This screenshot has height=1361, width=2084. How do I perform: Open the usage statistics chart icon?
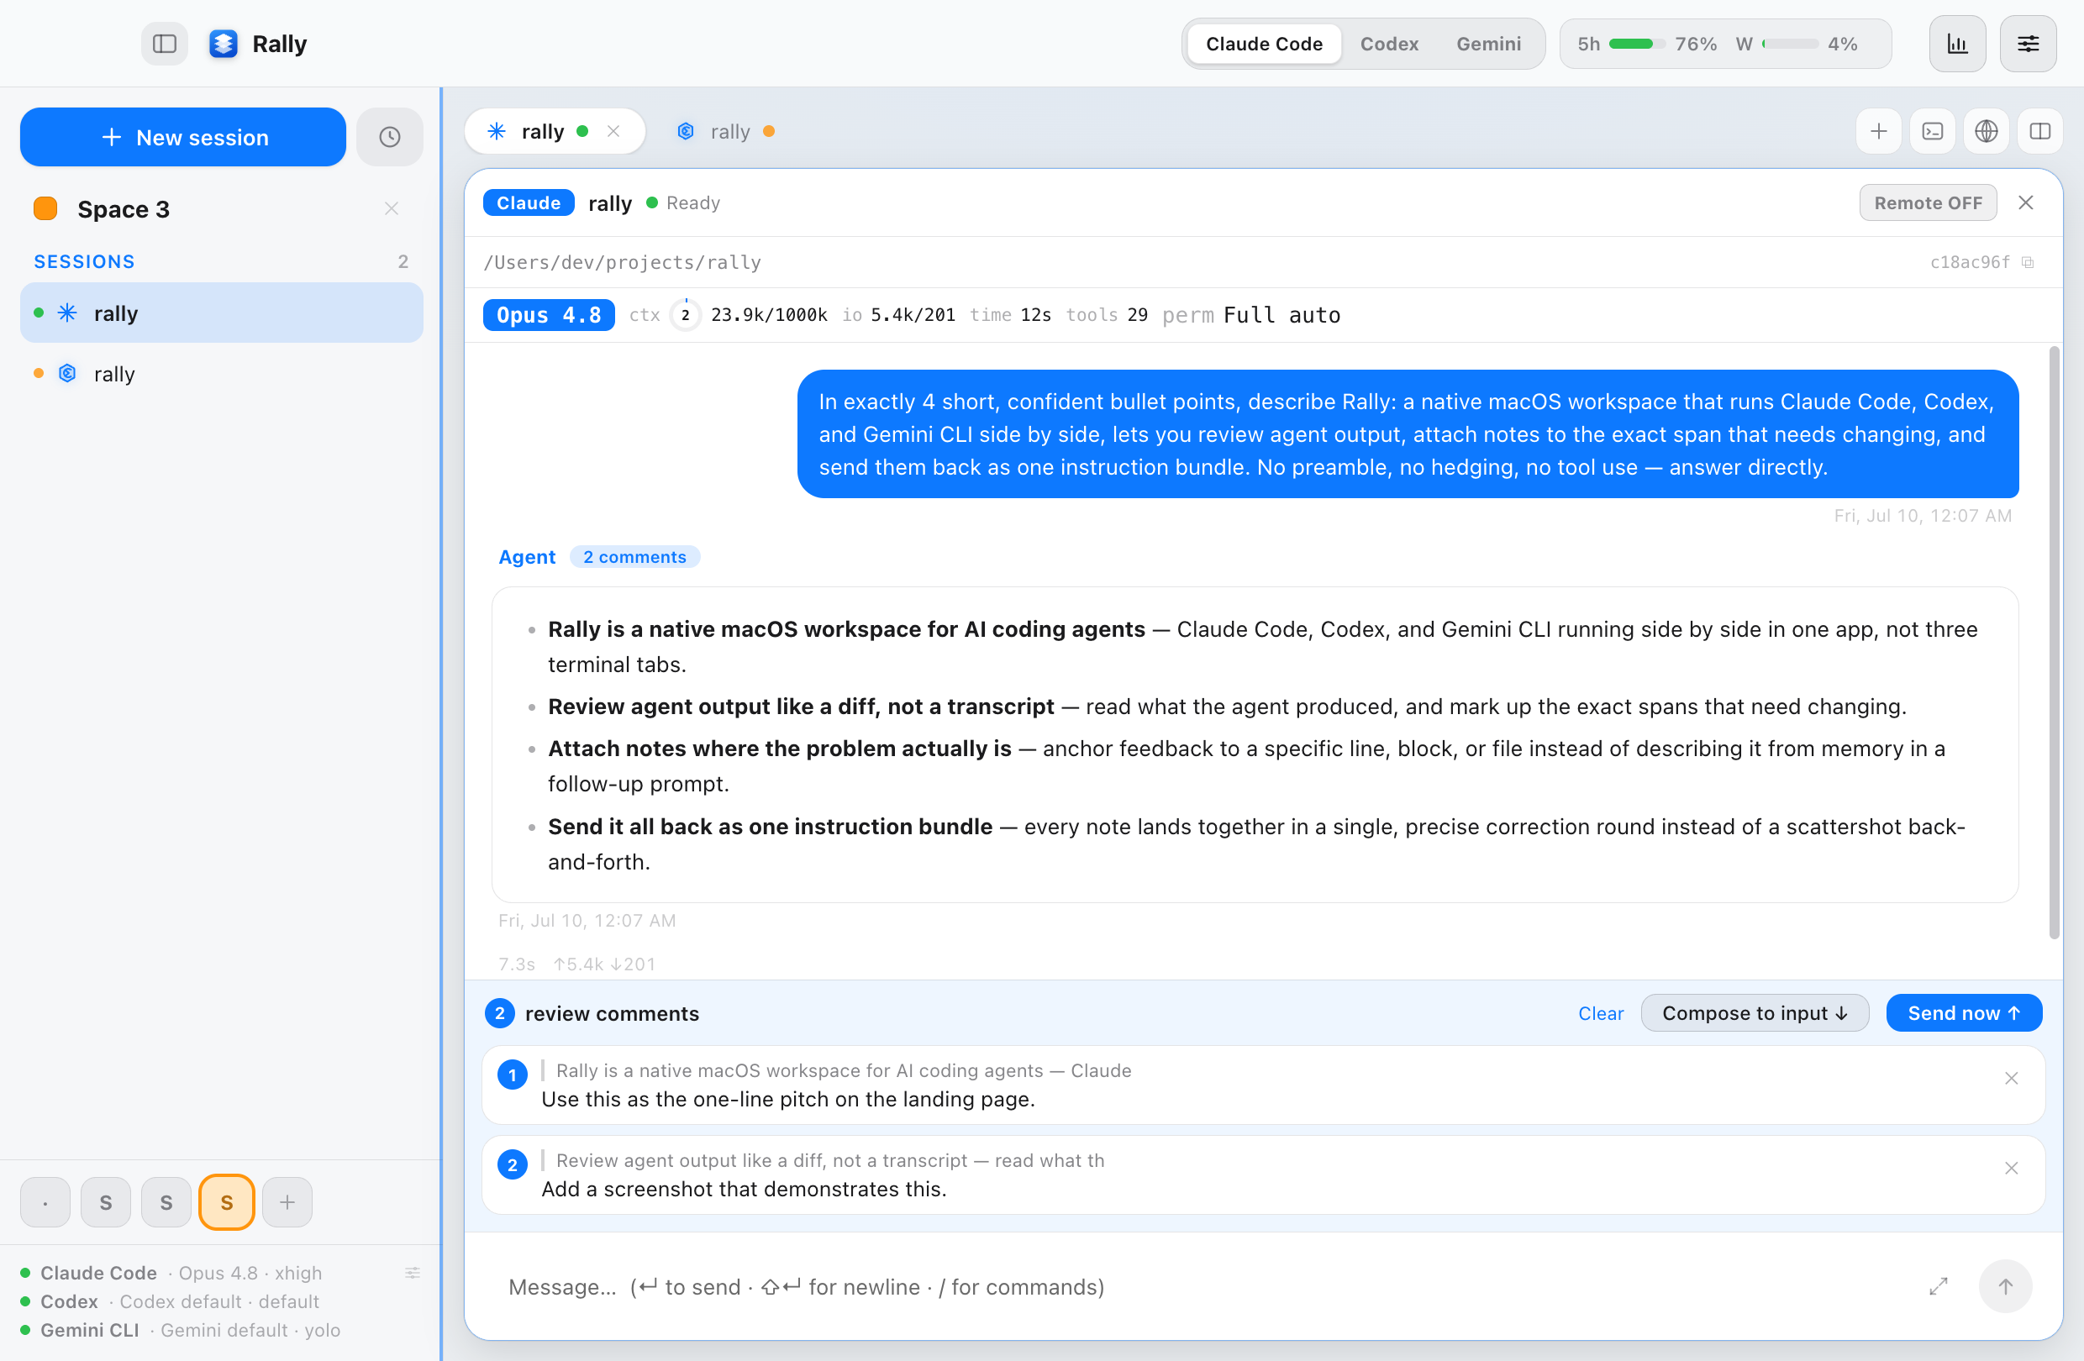tap(1957, 44)
